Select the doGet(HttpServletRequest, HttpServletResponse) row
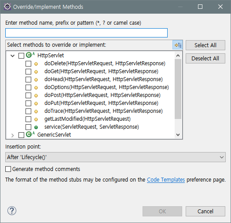 click(101, 71)
